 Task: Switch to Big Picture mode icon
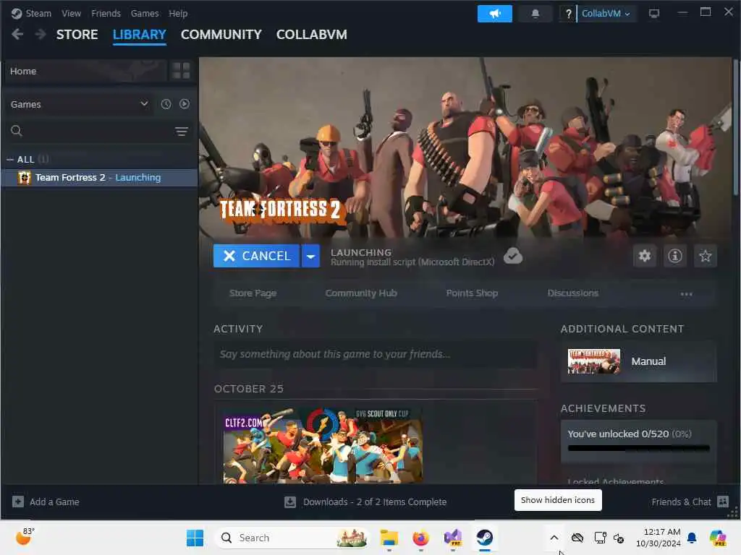pos(654,13)
